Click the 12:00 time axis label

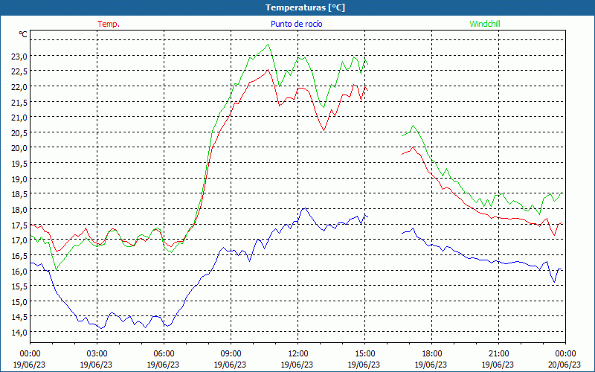(x=298, y=354)
